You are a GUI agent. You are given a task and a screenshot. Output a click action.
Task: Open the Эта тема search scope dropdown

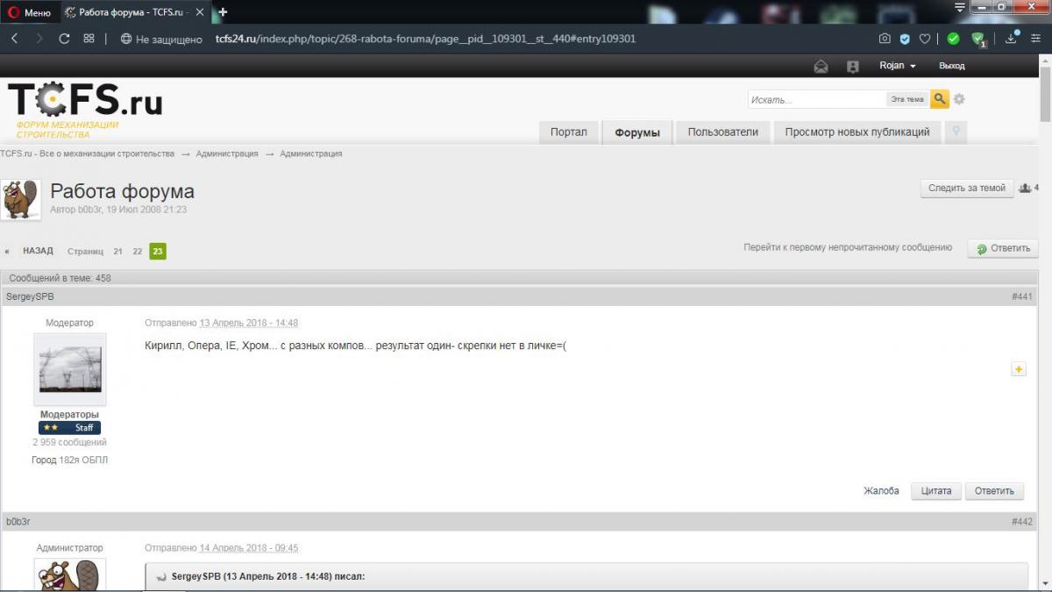907,99
